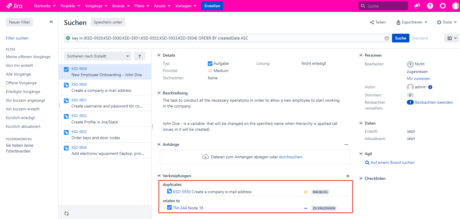
Task: Open the Exportieren dropdown
Action: [412, 22]
